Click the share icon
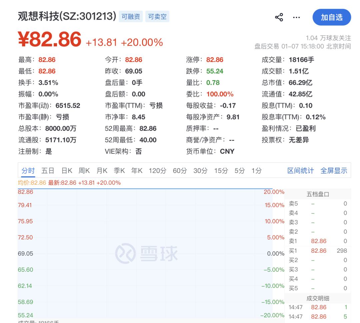 click(x=279, y=17)
